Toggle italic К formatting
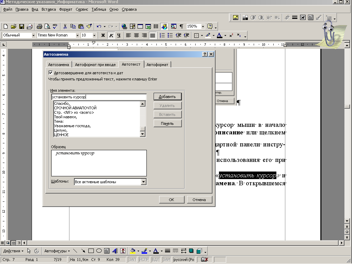 click(111, 35)
